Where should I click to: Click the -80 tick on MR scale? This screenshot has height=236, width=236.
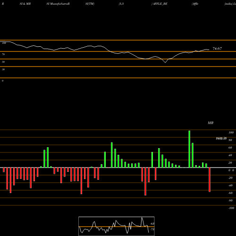230,201
